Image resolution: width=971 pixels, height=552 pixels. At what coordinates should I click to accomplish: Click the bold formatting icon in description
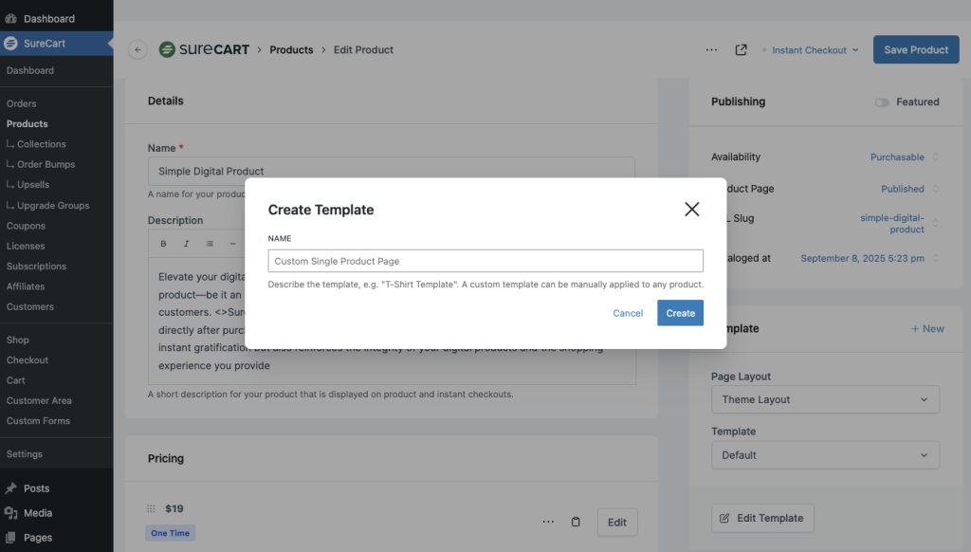pos(163,244)
